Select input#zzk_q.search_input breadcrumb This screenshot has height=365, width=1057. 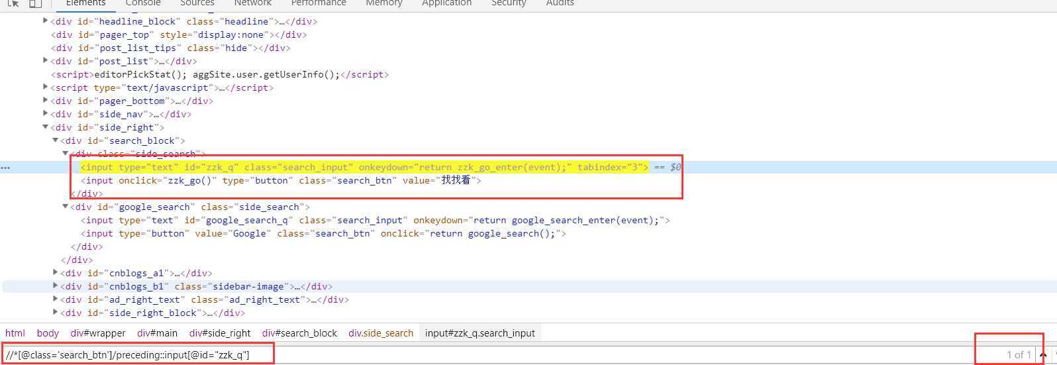[480, 333]
